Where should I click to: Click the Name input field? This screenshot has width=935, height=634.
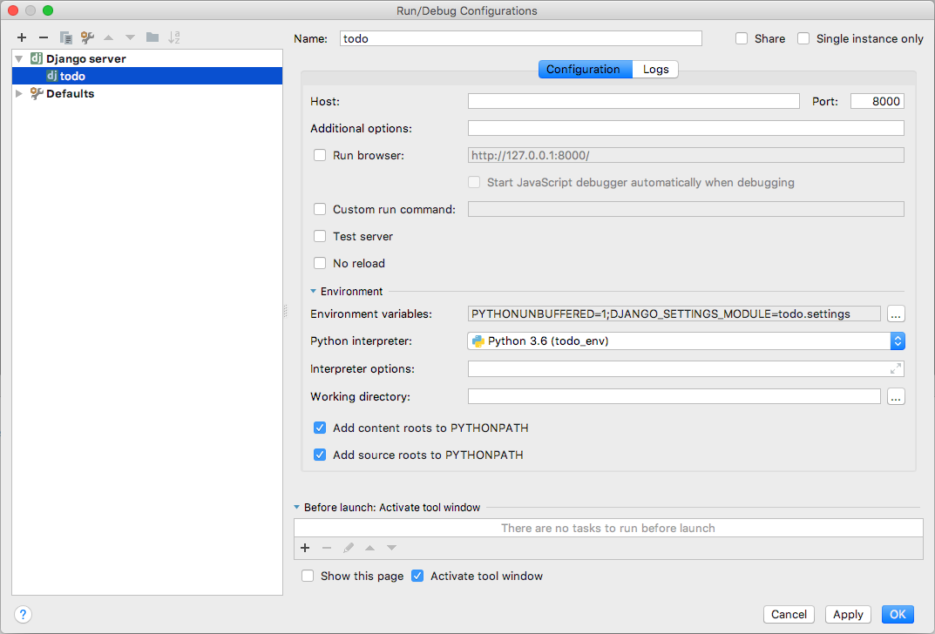(x=520, y=38)
